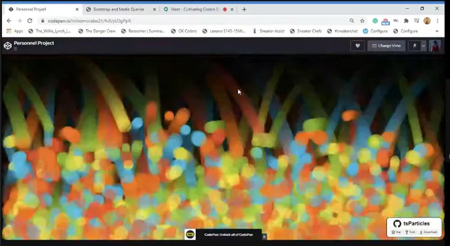Image resolution: width=450 pixels, height=246 pixels.
Task: Click the pin icon in CodePen header
Action: tap(413, 46)
